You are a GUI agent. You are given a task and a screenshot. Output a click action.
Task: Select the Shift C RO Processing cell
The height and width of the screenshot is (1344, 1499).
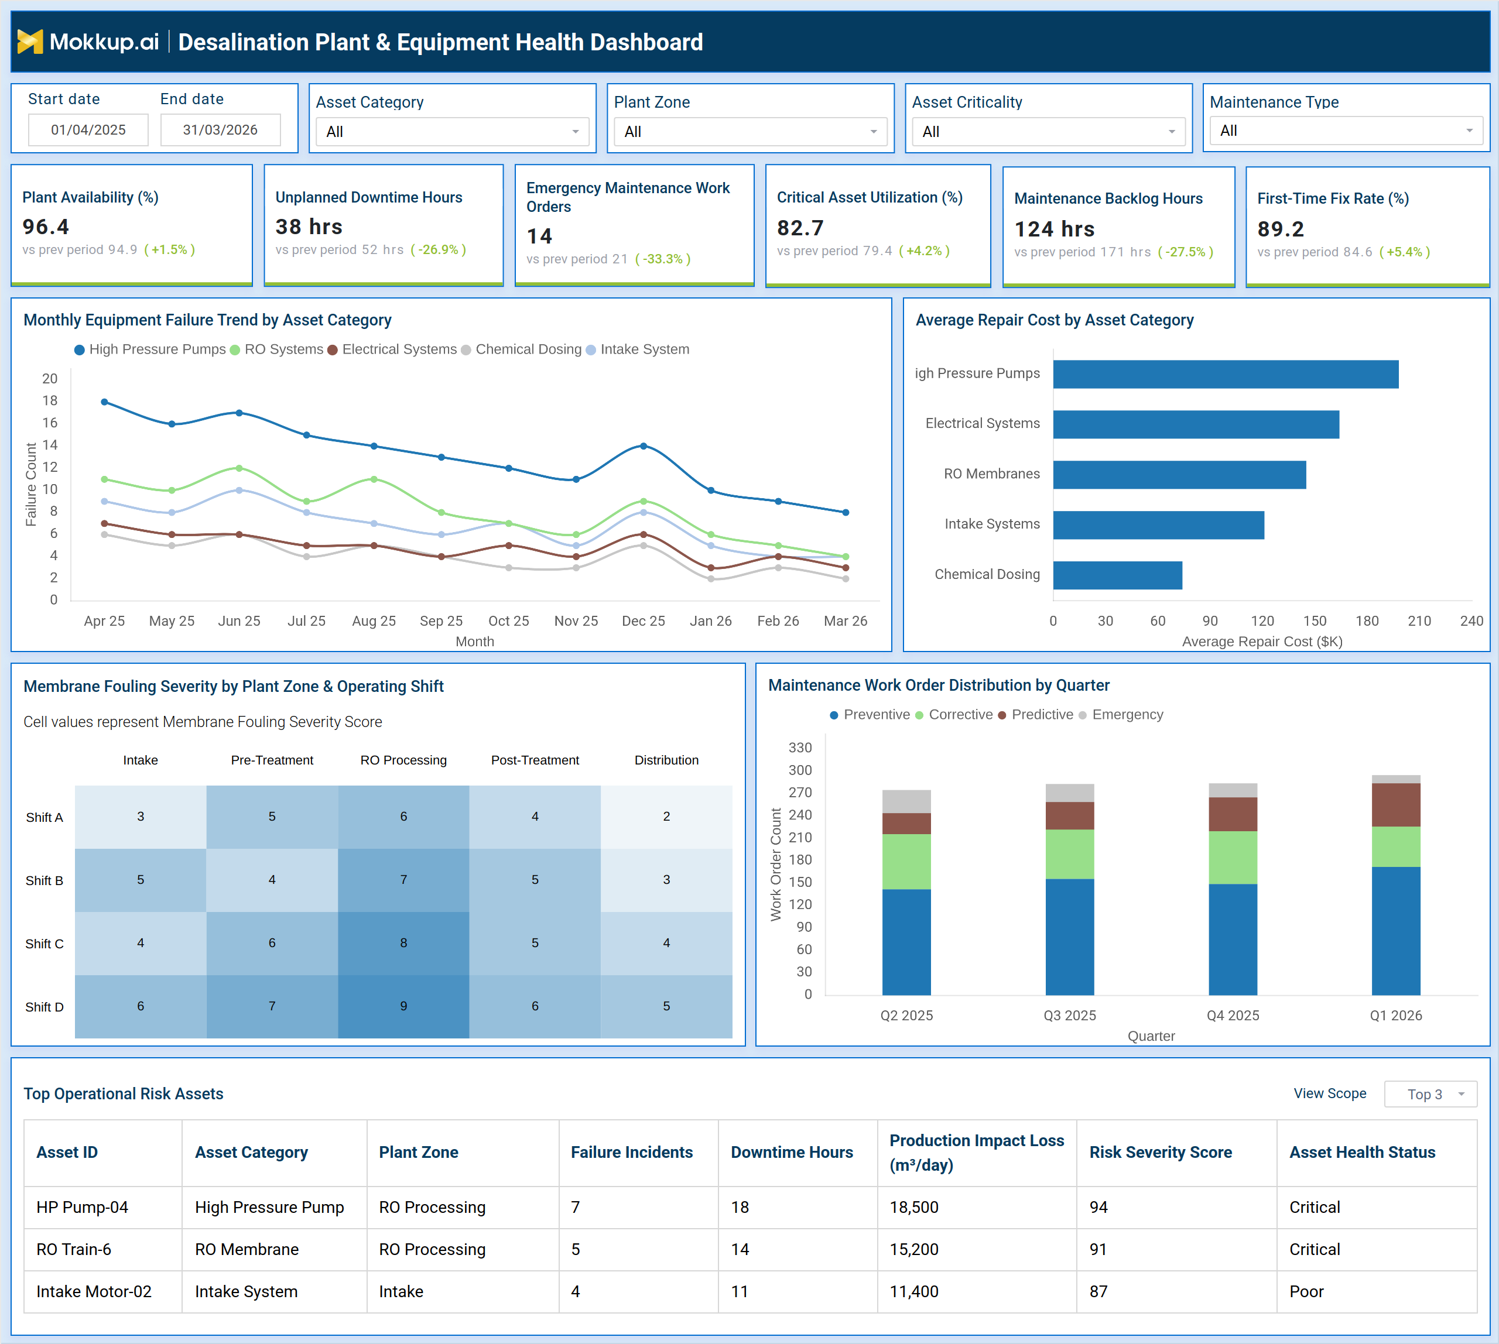(x=403, y=943)
